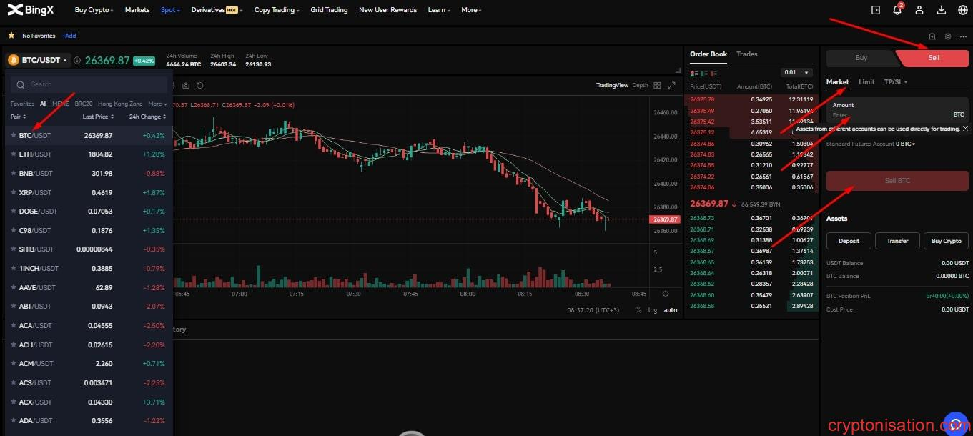The height and width of the screenshot is (436, 973).
Task: Expand the chart to fullscreen
Action: (671, 86)
